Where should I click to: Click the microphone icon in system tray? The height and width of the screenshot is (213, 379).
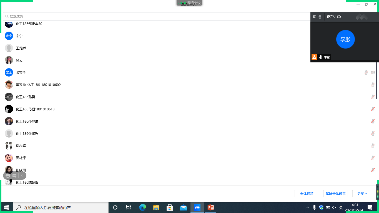tap(314, 207)
